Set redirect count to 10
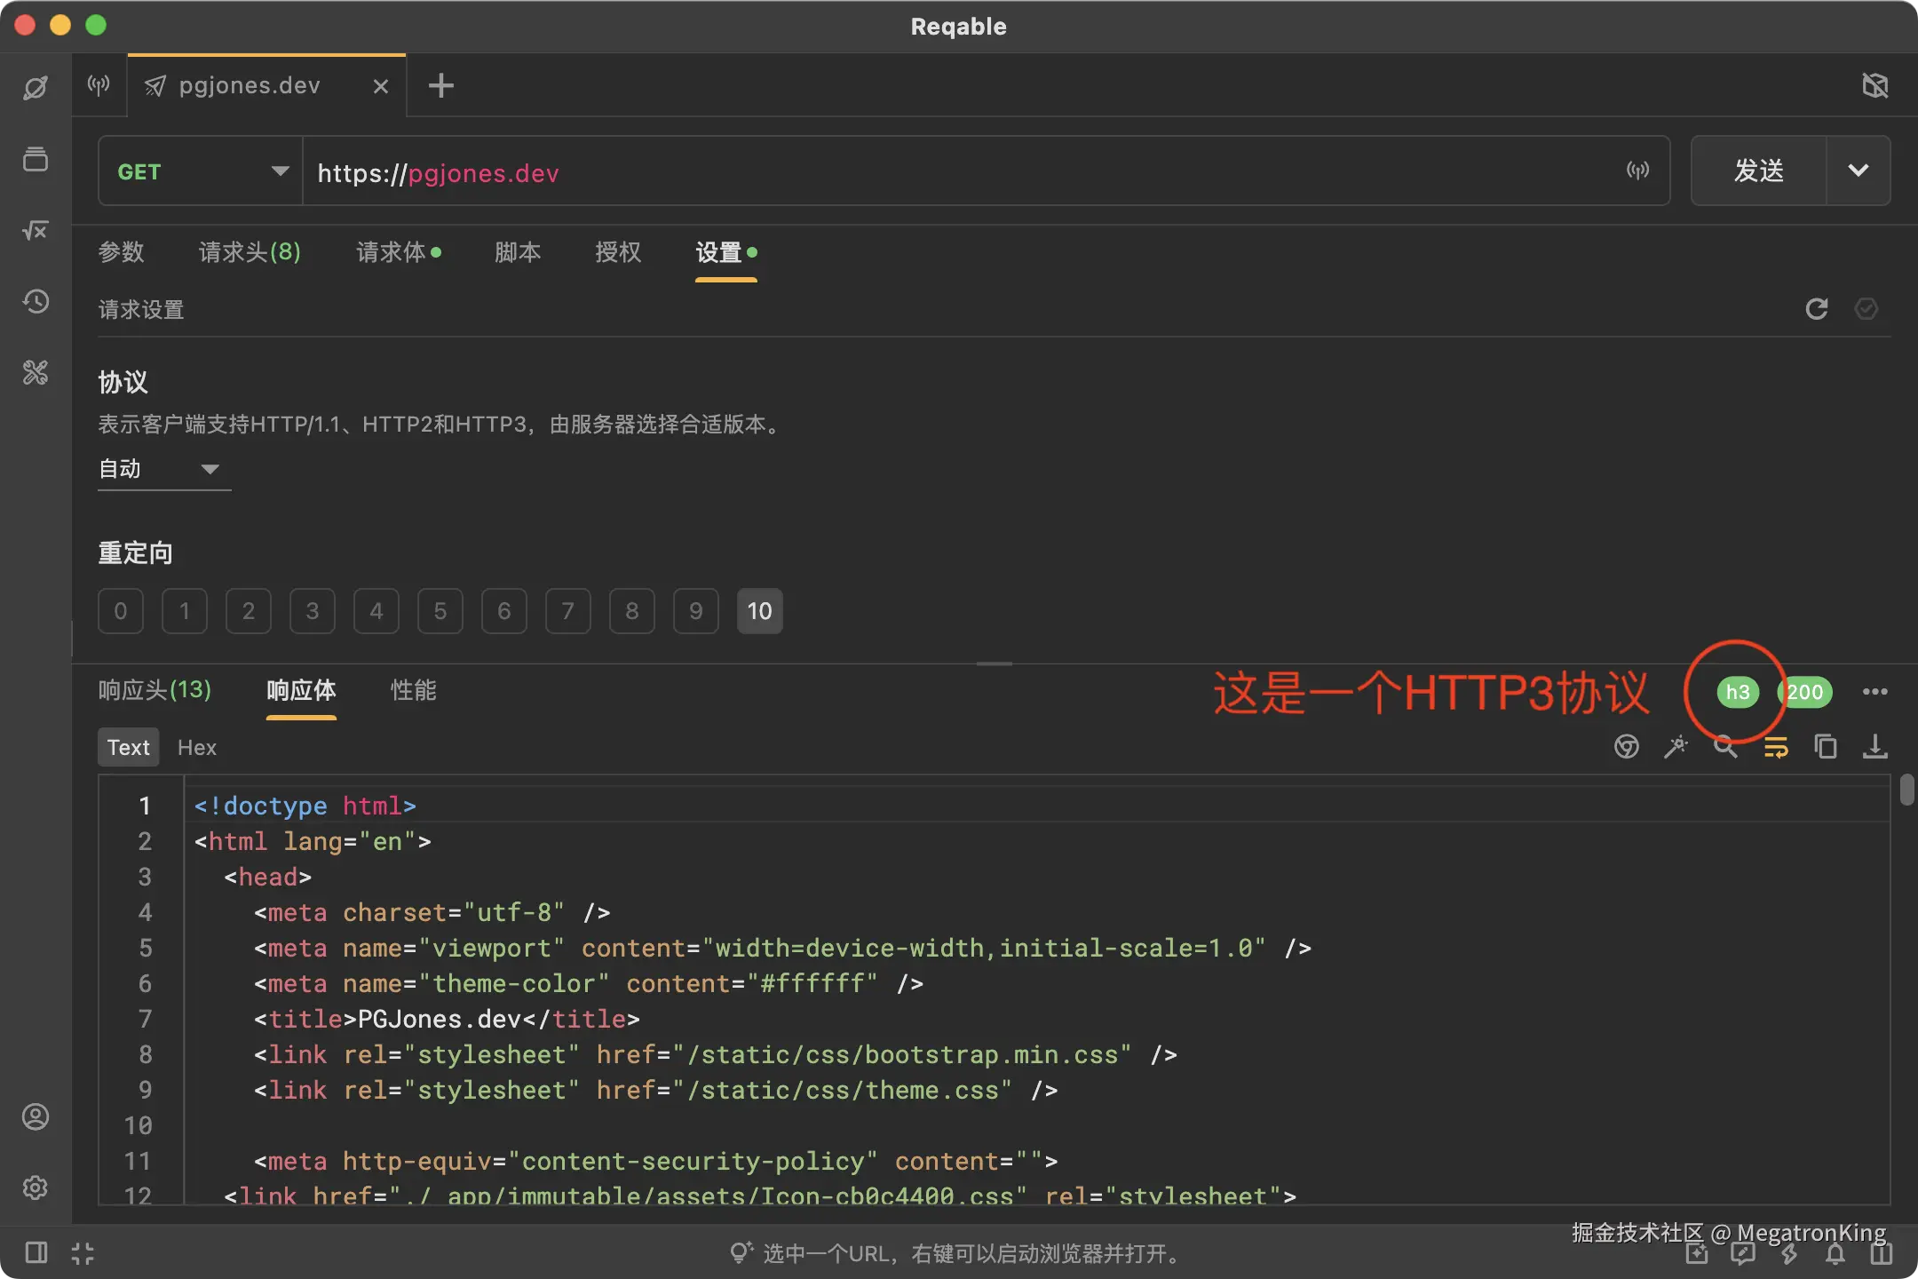 pos(760,611)
